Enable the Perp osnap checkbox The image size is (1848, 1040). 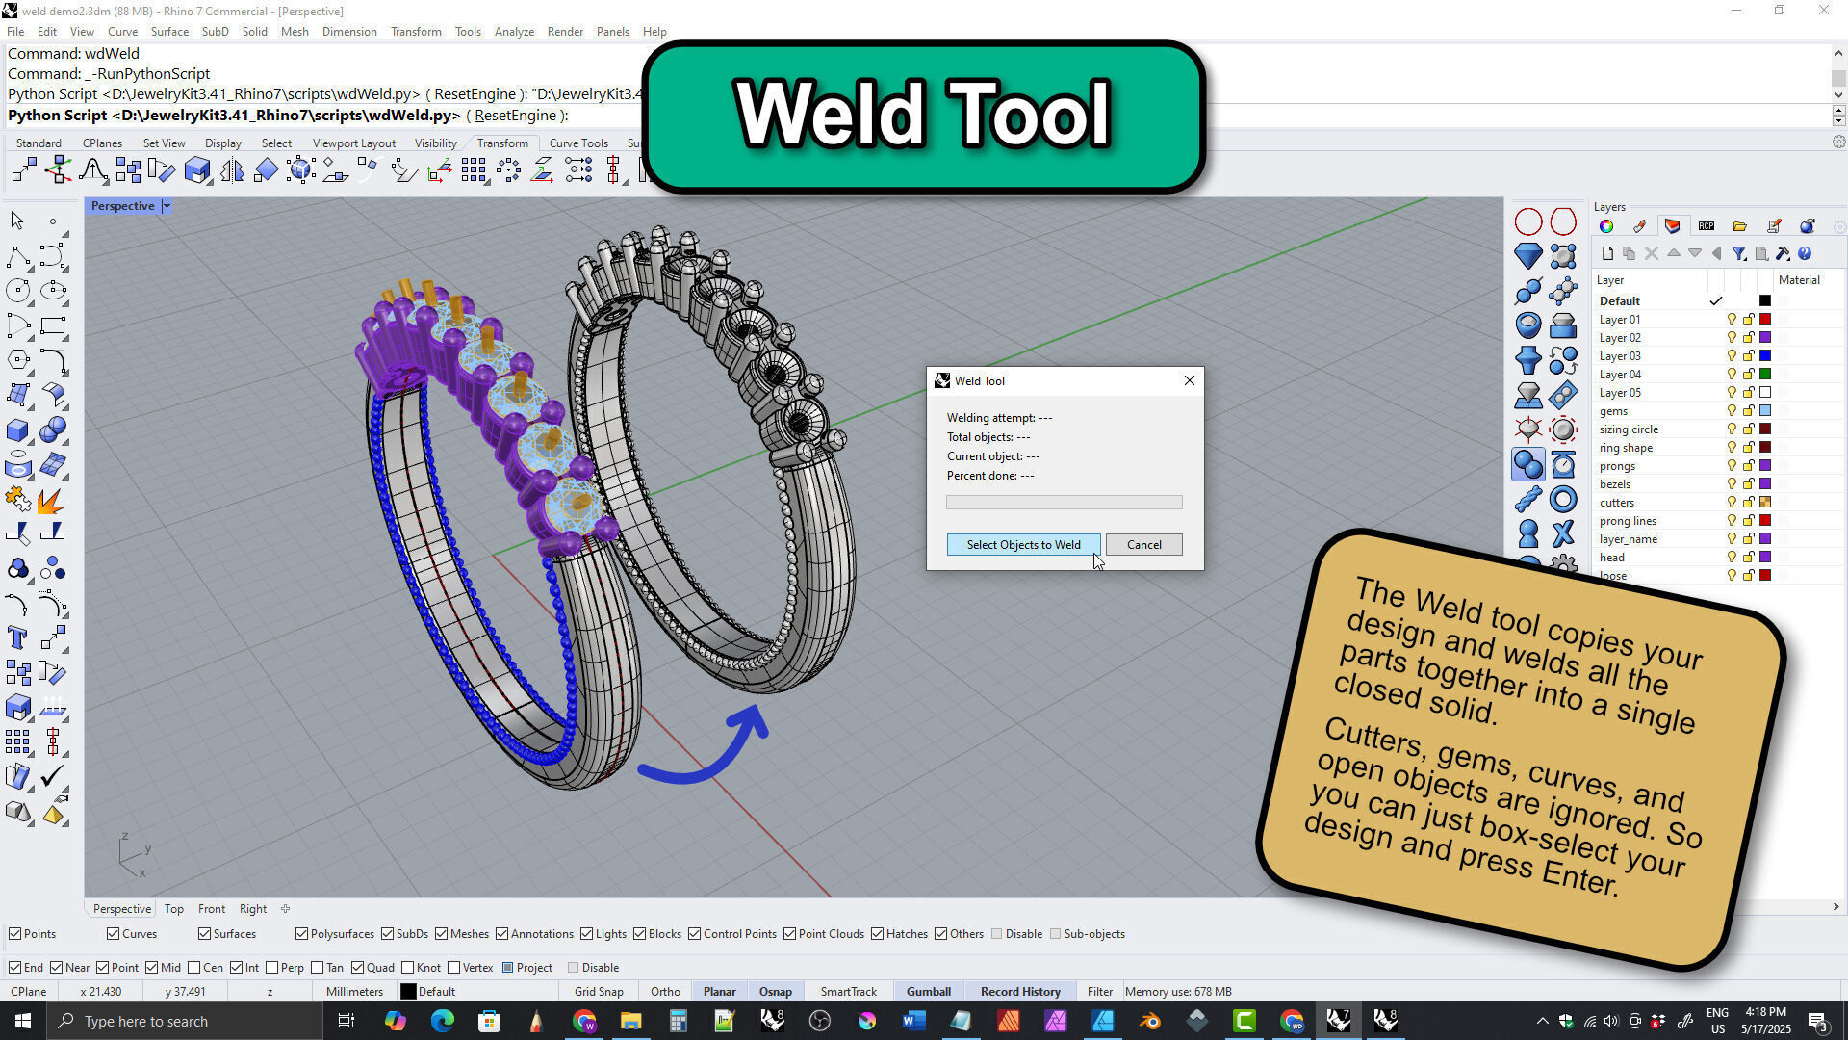(x=272, y=968)
